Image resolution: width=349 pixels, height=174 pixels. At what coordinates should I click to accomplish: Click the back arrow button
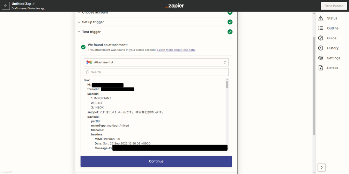coord(6,6)
